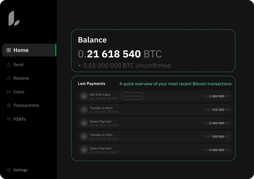Click the Send upload icon
Image resolution: width=254 pixels, height=179 pixels.
click(x=9, y=64)
